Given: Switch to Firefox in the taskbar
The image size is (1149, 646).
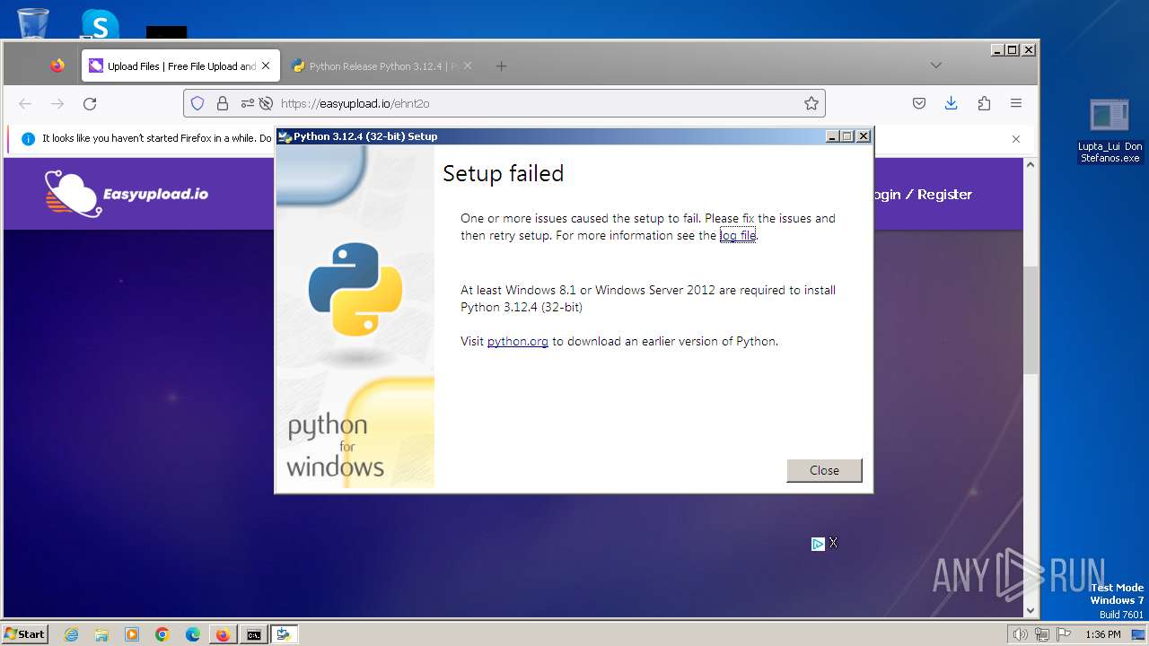Looking at the screenshot, I should 223,634.
